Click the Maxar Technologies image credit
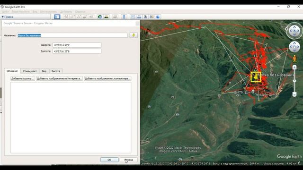 tap(178, 148)
